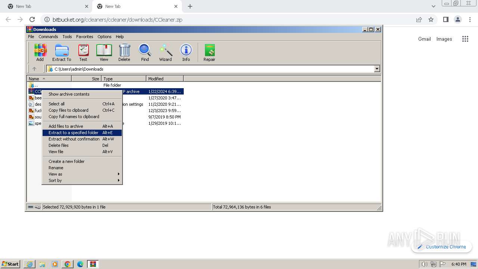Choose Delete files entry
The height and width of the screenshot is (269, 478).
point(82,145)
